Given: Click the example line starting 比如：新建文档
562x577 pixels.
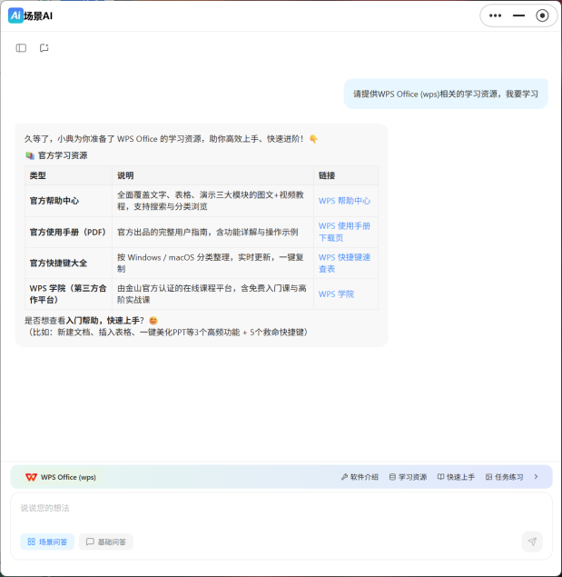Looking at the screenshot, I should 168,333.
